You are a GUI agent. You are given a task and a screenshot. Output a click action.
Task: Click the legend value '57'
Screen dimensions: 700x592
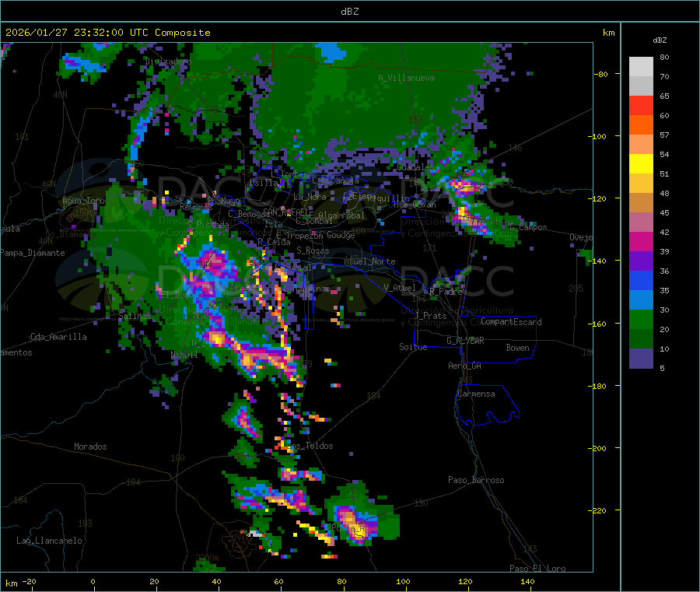[x=664, y=135]
